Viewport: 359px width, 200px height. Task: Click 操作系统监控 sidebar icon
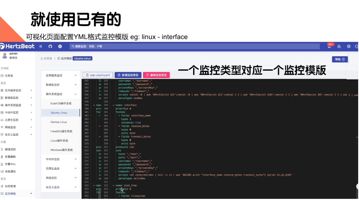tap(2, 105)
